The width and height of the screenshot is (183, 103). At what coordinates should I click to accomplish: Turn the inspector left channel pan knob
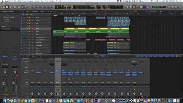(x=5, y=72)
